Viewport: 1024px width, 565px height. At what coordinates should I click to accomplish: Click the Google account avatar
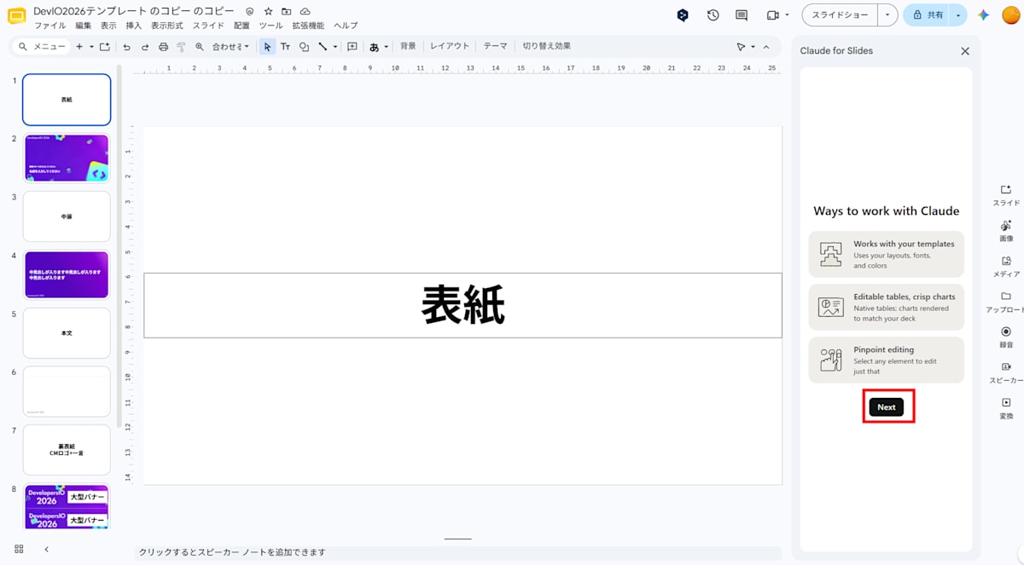pyautogui.click(x=1010, y=15)
